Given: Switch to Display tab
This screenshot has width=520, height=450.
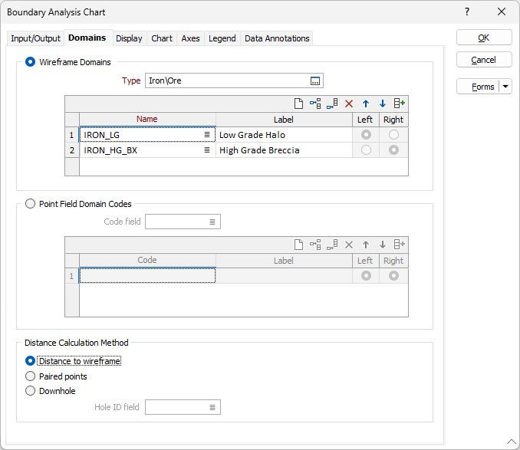Looking at the screenshot, I should pos(129,38).
